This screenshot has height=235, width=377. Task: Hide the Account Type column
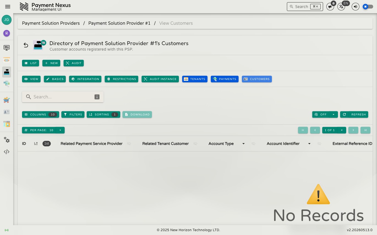click(253, 143)
